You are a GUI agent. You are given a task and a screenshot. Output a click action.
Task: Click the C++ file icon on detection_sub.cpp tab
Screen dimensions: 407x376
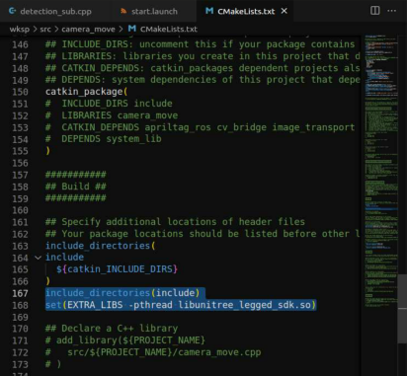pos(13,11)
